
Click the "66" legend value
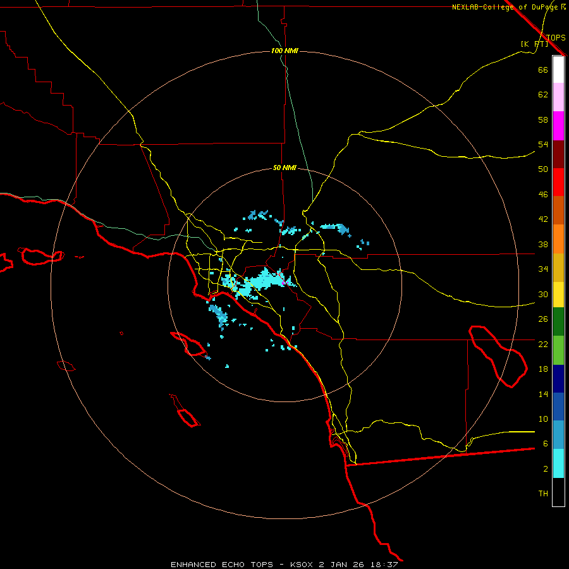543,70
